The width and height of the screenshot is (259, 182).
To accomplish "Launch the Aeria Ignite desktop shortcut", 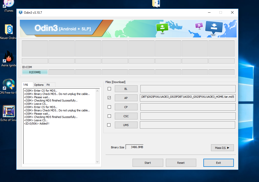I will [9, 59].
